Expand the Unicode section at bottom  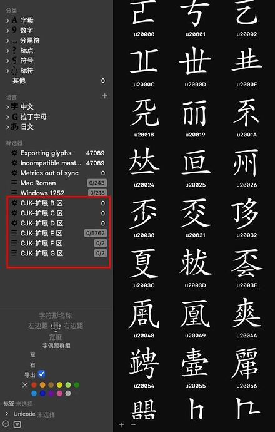7,414
